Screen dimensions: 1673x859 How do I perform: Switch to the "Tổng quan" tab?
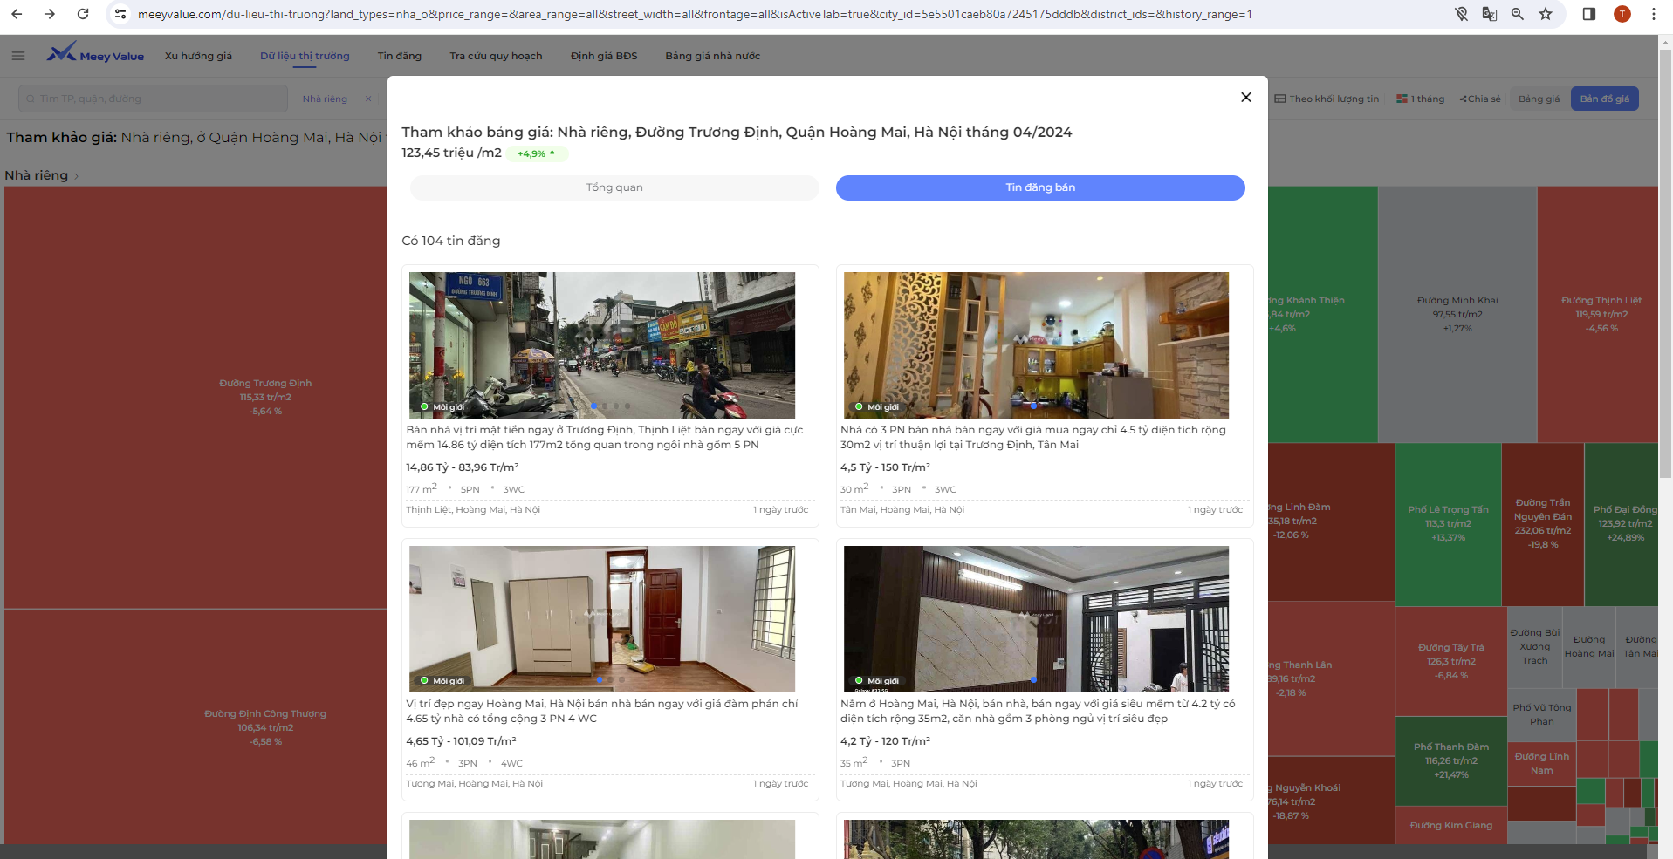(x=614, y=187)
